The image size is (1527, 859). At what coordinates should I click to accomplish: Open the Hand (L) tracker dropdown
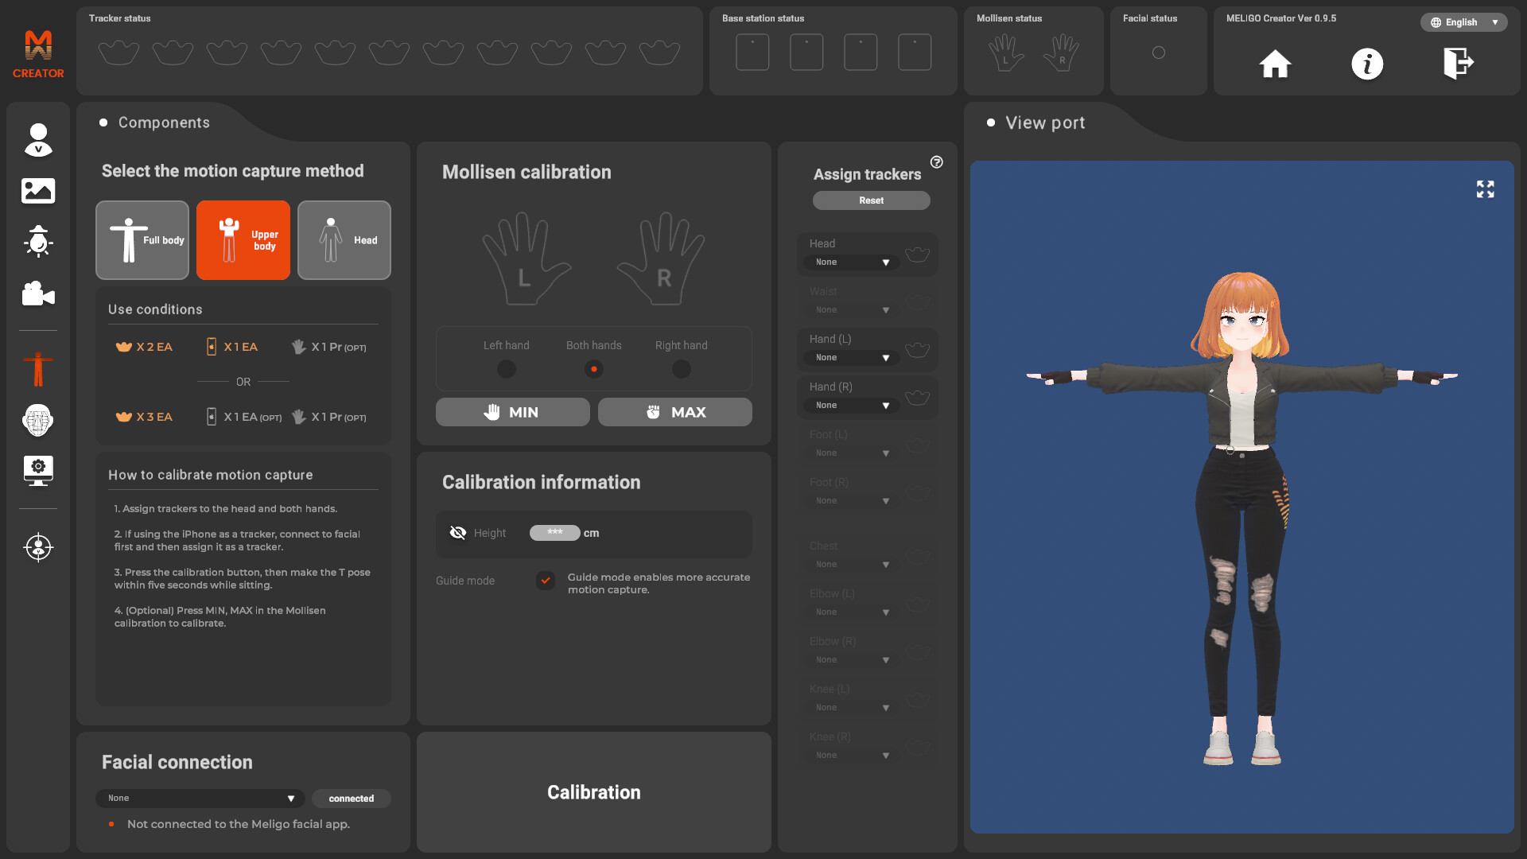(x=852, y=358)
